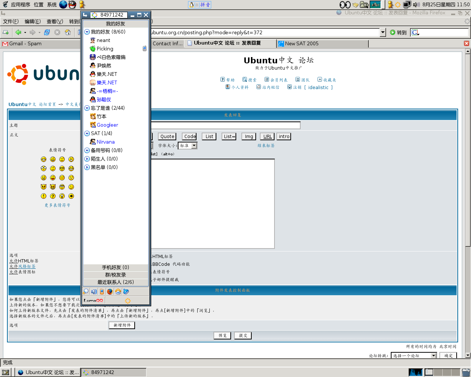
Task: Launch the QQ penguin icon in top panel
Action: click(72, 4)
